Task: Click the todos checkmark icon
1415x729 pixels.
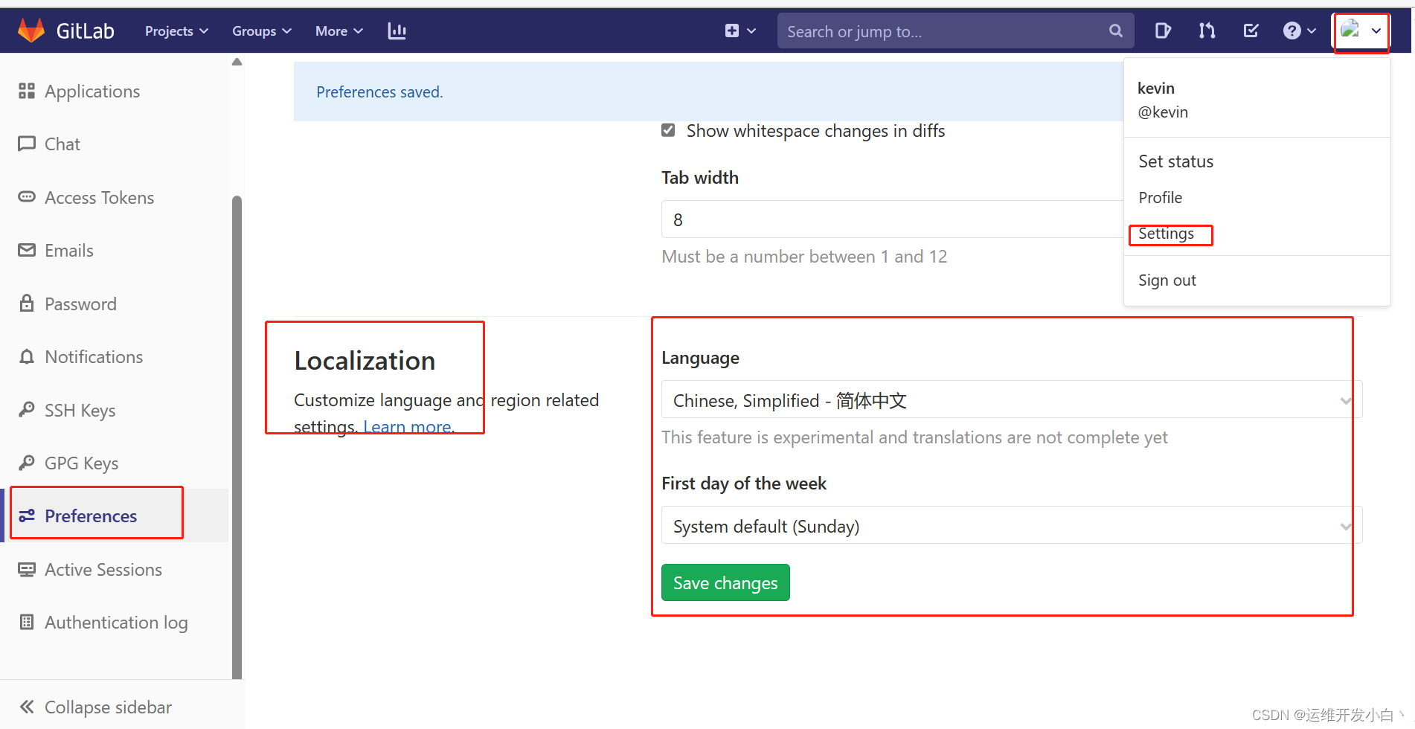Action: coord(1251,30)
